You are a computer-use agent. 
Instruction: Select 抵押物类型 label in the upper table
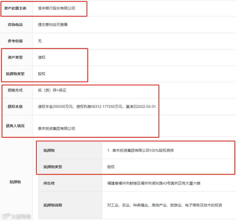pyautogui.click(x=15, y=74)
